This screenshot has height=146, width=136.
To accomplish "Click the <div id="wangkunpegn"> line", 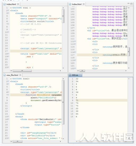I will [38, 133].
